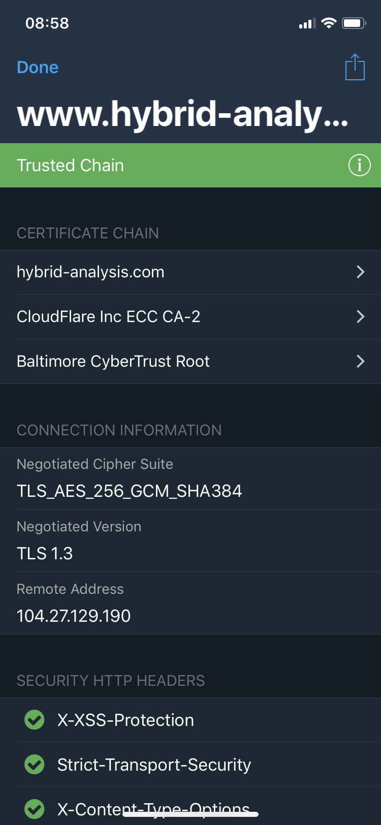Tap the TLS_AES_256_GCM_SHA384 cipher suite value

point(129,491)
